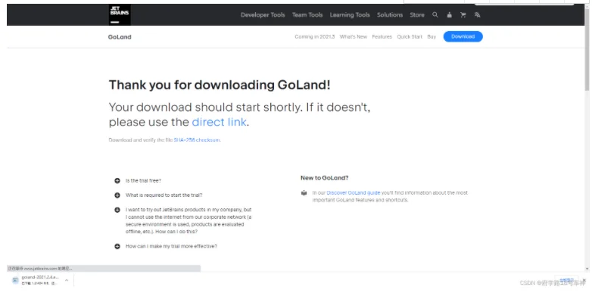
Task: Close the downloads bar
Action: 584,280
